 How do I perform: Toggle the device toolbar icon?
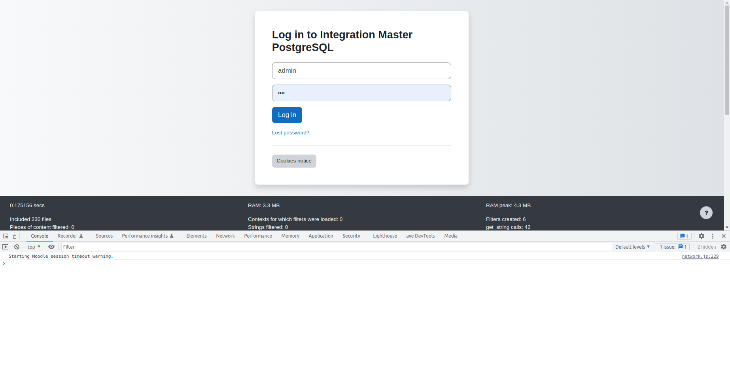[x=16, y=236]
